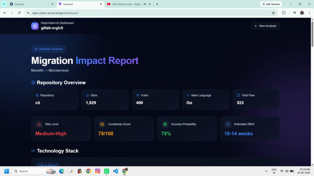Screen dimensions: 314x176
Task: Click the Success Probability target icon
Action: pos(165,124)
